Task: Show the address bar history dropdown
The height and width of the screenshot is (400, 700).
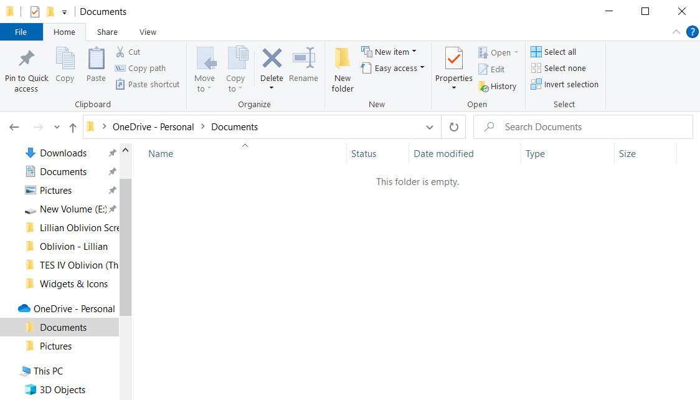Action: tap(430, 127)
